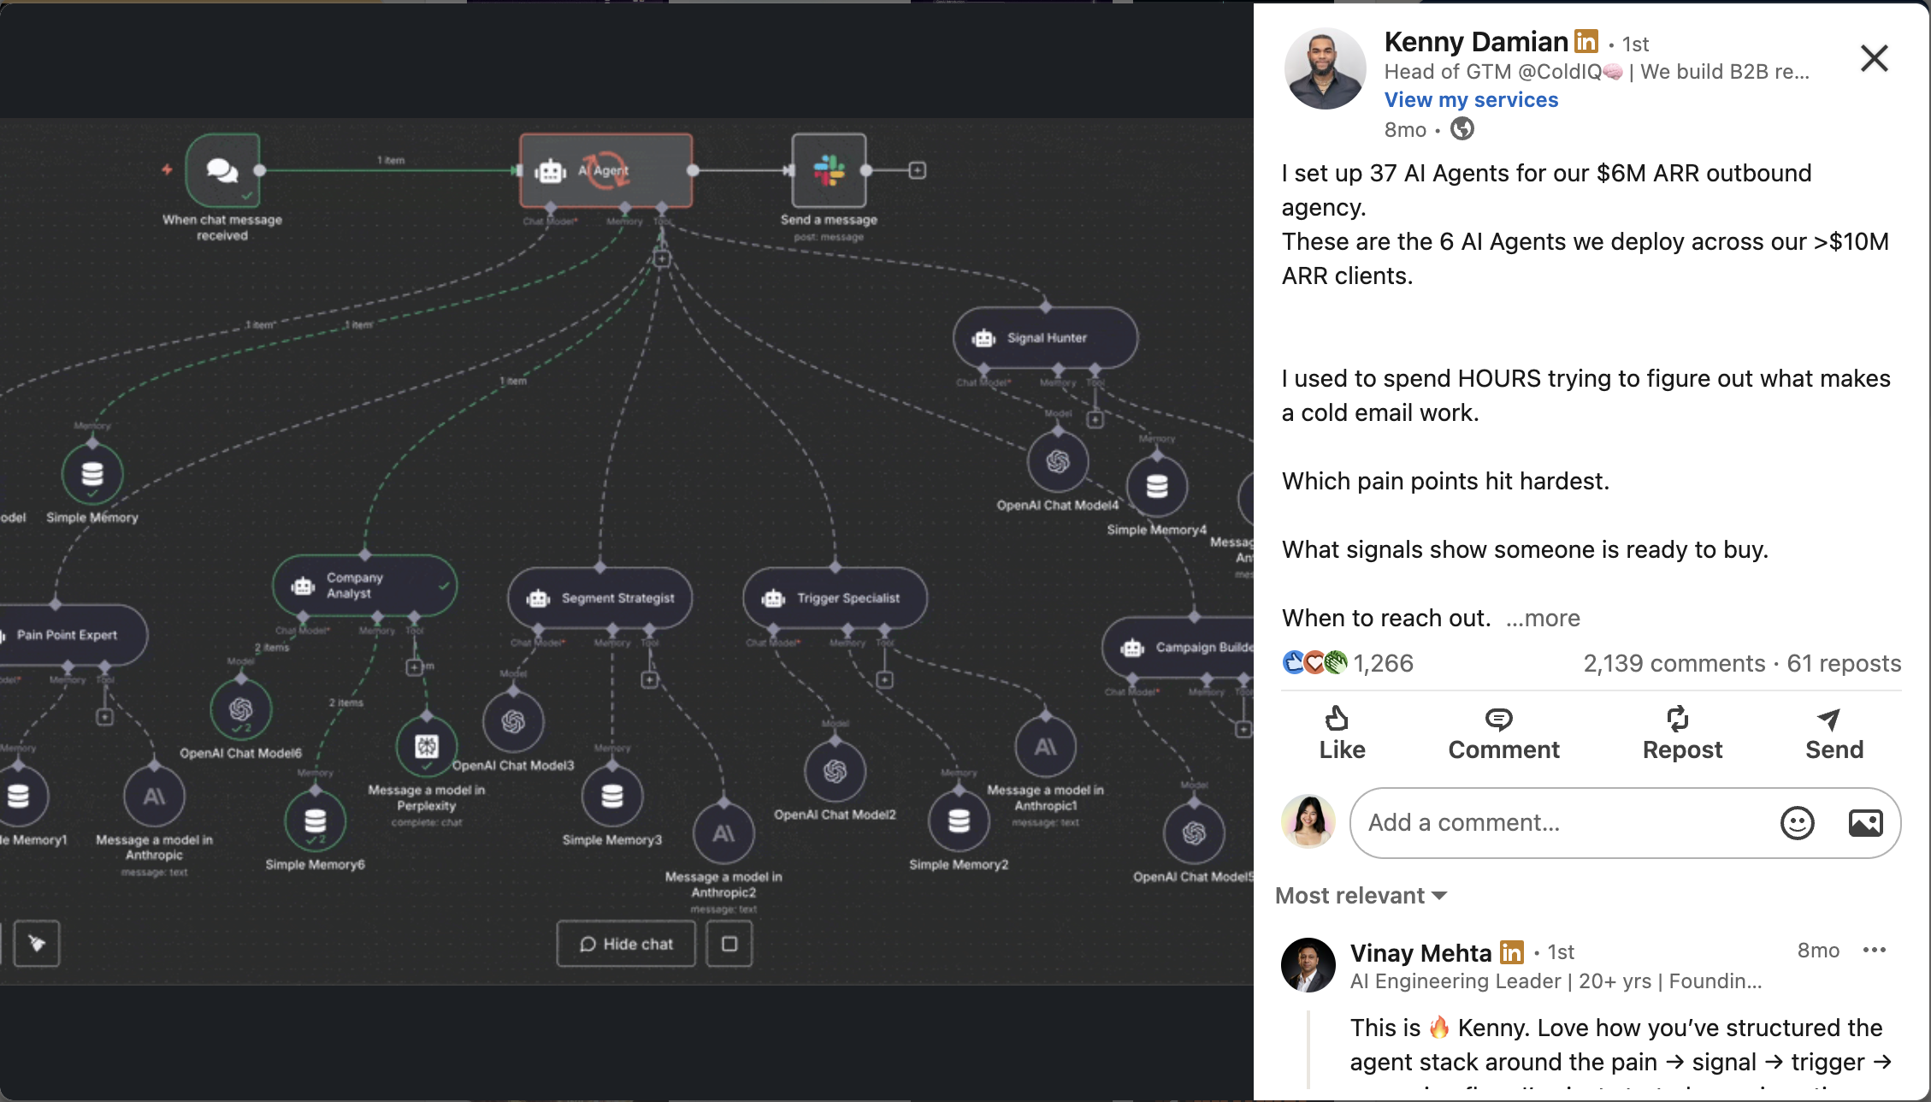1931x1102 pixels.
Task: Click the reactions count 1,266
Action: [1383, 663]
